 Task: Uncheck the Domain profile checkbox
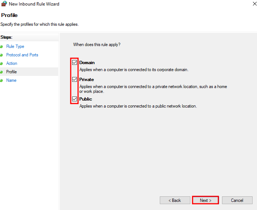click(75, 63)
